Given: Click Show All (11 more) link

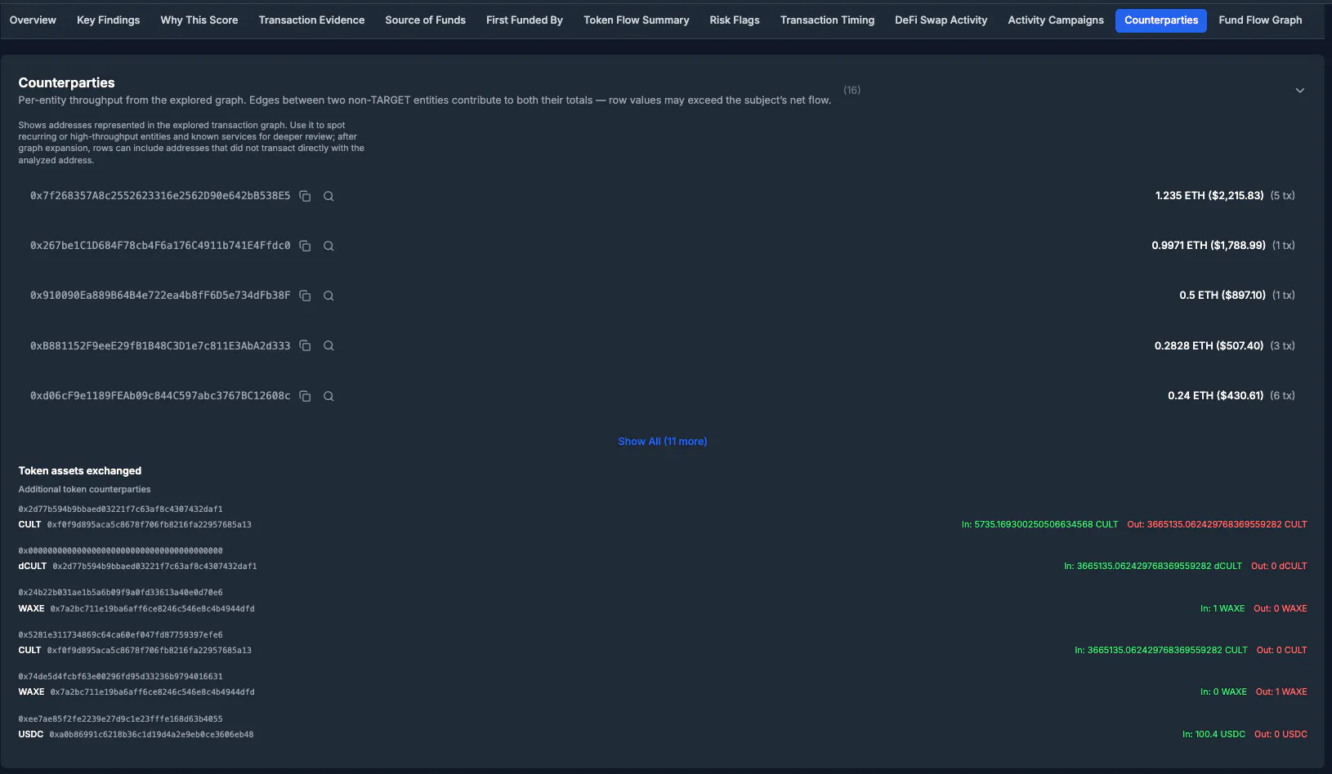Looking at the screenshot, I should click(663, 441).
